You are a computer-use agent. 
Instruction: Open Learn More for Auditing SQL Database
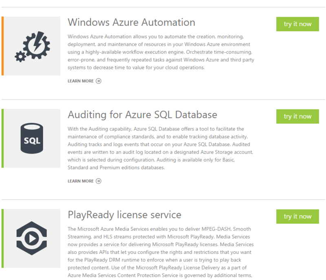tap(84, 181)
